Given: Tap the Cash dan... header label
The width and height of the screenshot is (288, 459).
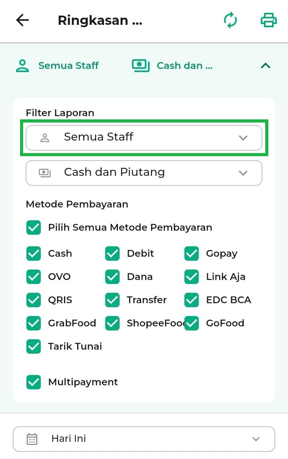Looking at the screenshot, I should pyautogui.click(x=184, y=66).
